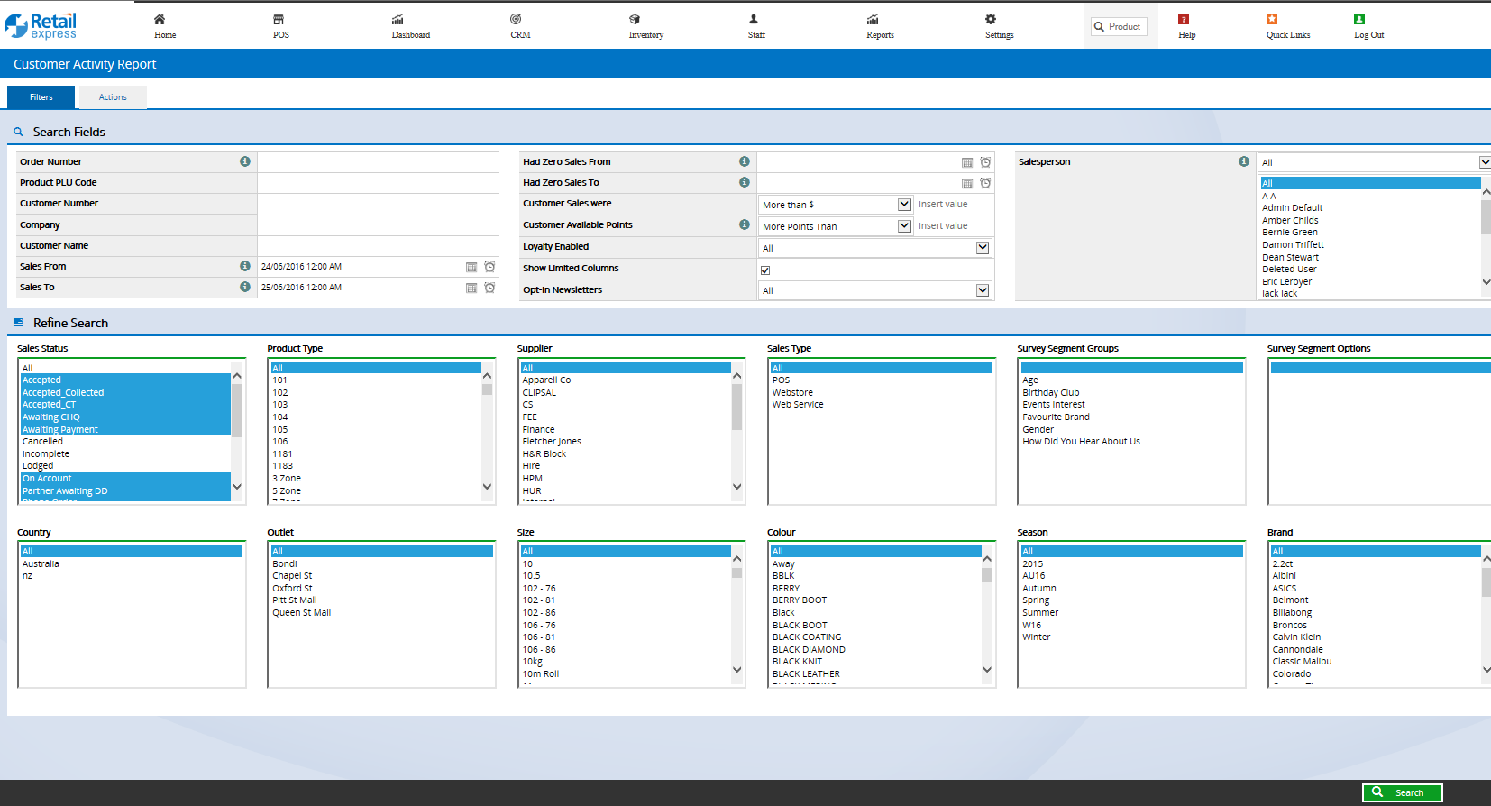Image resolution: width=1491 pixels, height=806 pixels.
Task: Click Product Type list down arrow
Action: [487, 487]
